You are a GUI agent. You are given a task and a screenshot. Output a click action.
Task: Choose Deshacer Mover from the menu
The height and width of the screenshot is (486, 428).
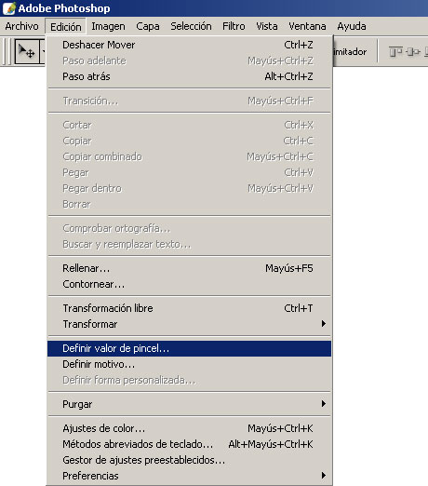point(189,45)
